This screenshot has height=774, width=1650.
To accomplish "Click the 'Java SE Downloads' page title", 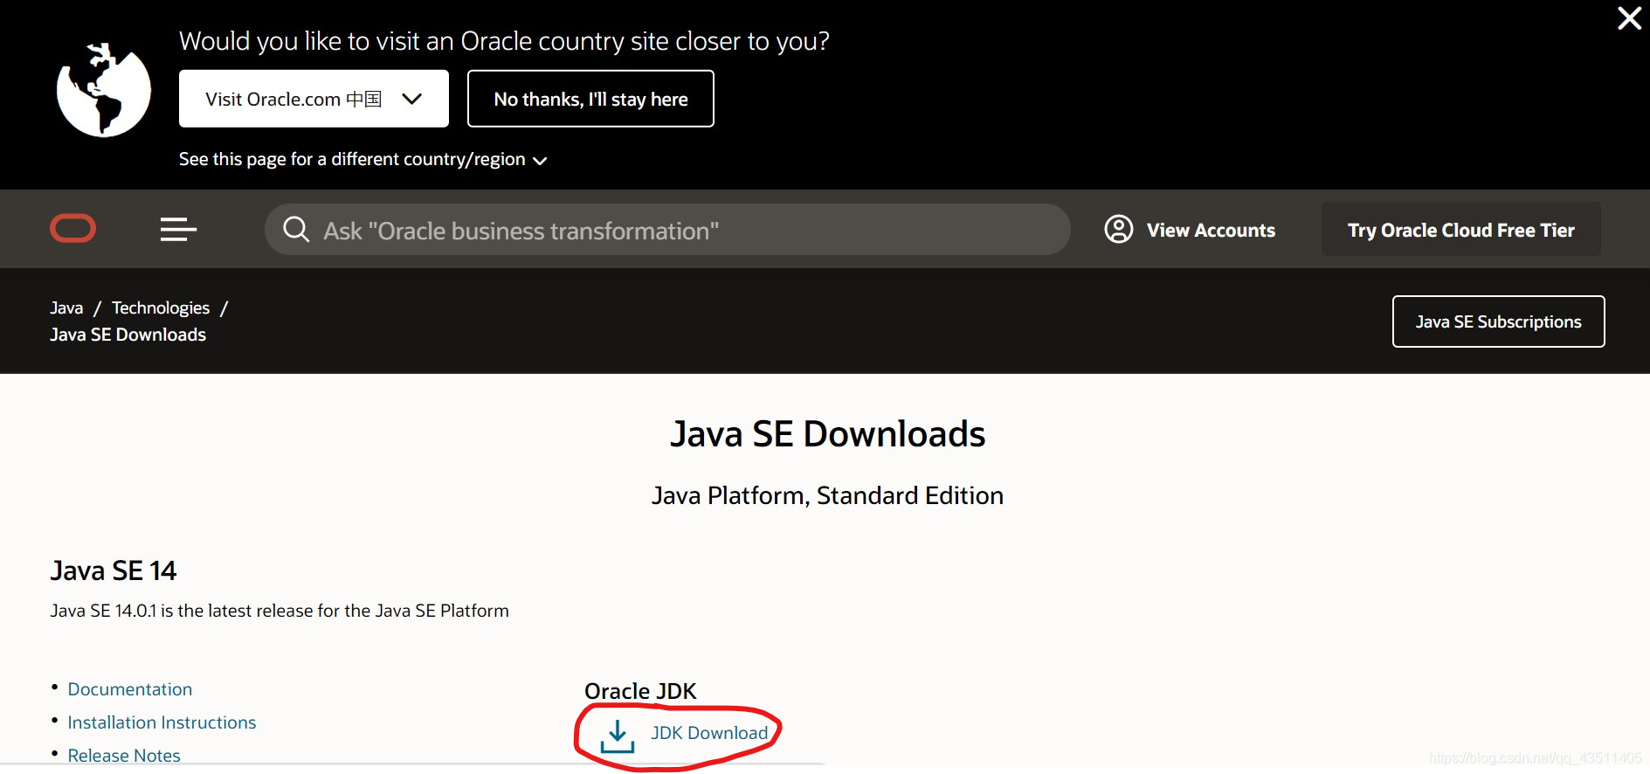I will click(827, 434).
